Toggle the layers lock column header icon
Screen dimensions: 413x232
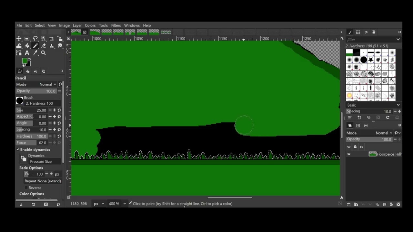point(355,147)
